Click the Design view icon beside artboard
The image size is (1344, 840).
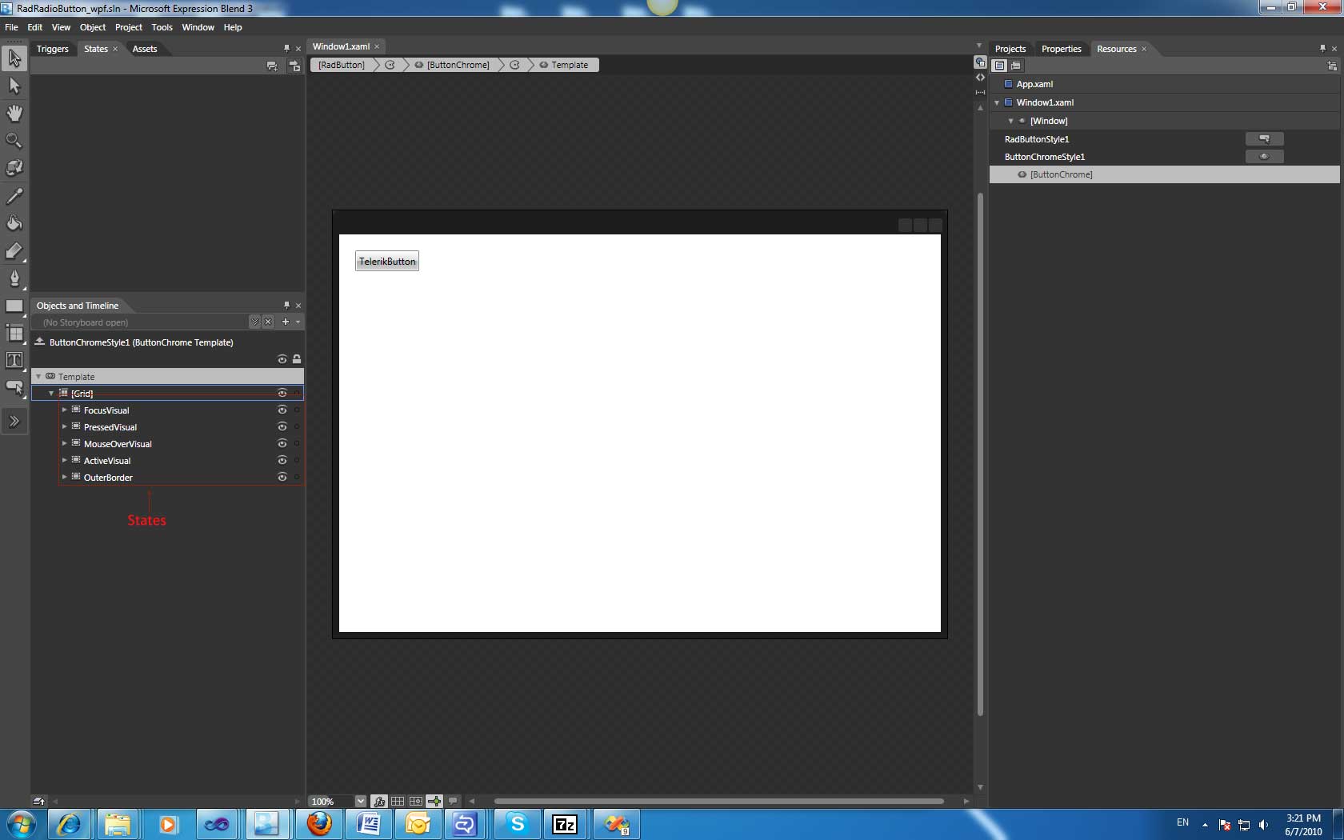pyautogui.click(x=980, y=62)
